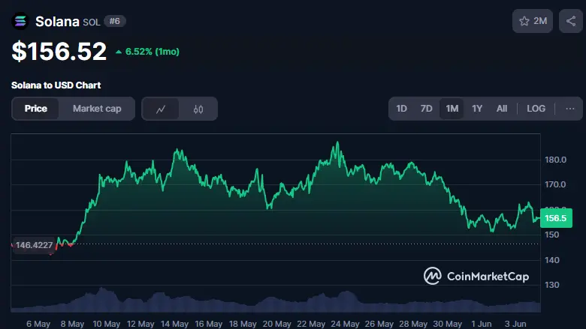Image resolution: width=586 pixels, height=329 pixels.
Task: Set chart range to All
Action: [x=502, y=109]
